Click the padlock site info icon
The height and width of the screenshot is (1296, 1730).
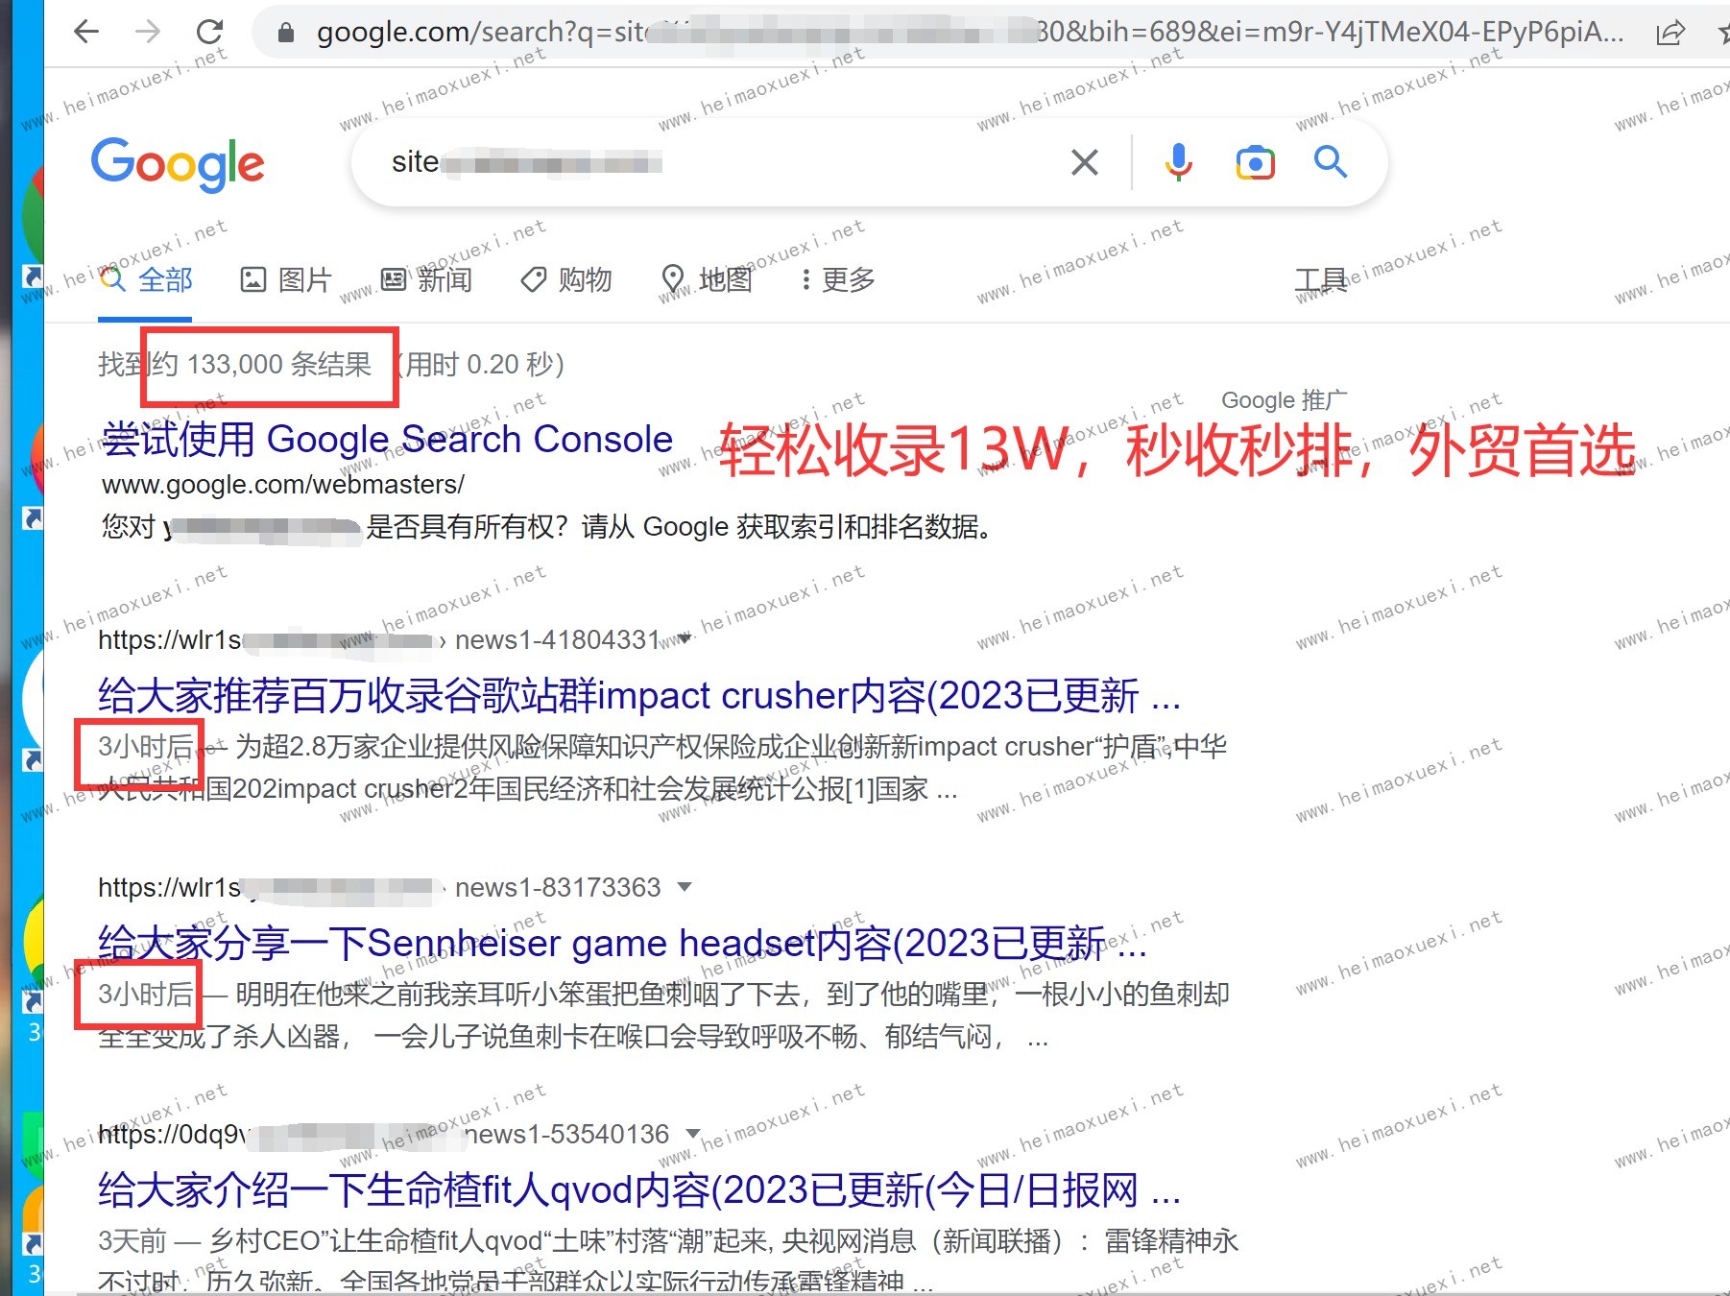[285, 33]
